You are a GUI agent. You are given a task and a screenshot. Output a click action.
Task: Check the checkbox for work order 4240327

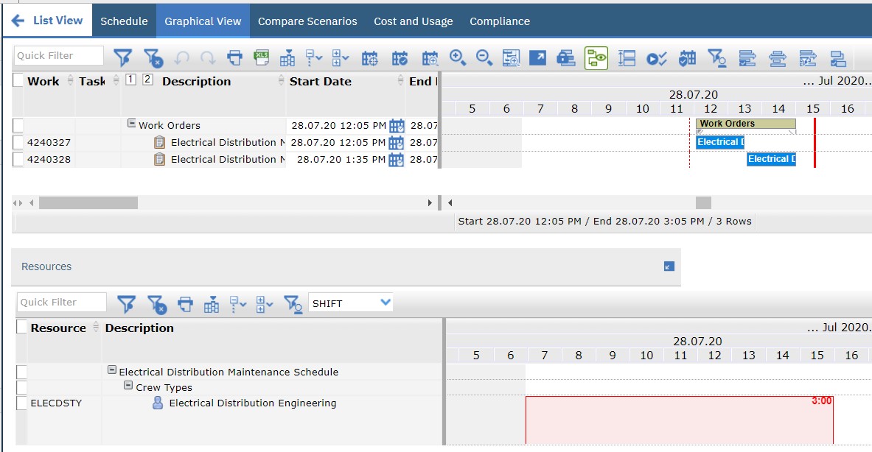[18, 142]
